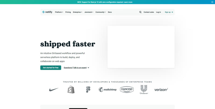Click Get started for free button
Screen dimensions: 215x109
[x=51, y=68]
